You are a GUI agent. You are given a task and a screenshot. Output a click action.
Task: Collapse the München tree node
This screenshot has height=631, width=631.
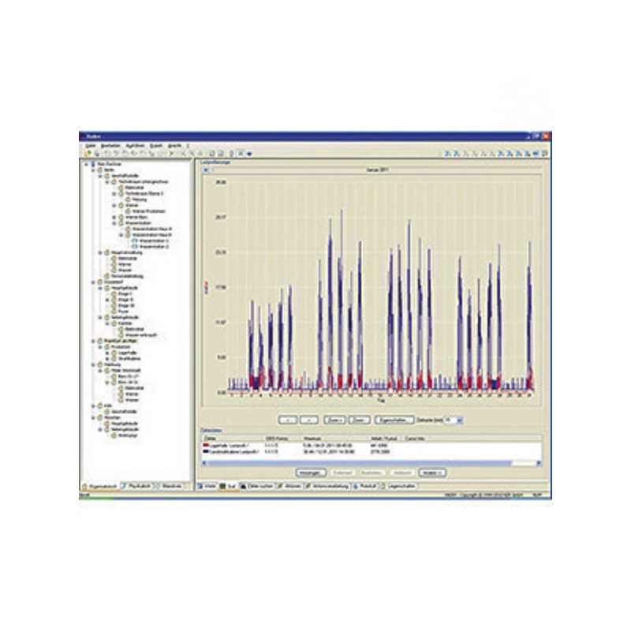click(x=93, y=418)
